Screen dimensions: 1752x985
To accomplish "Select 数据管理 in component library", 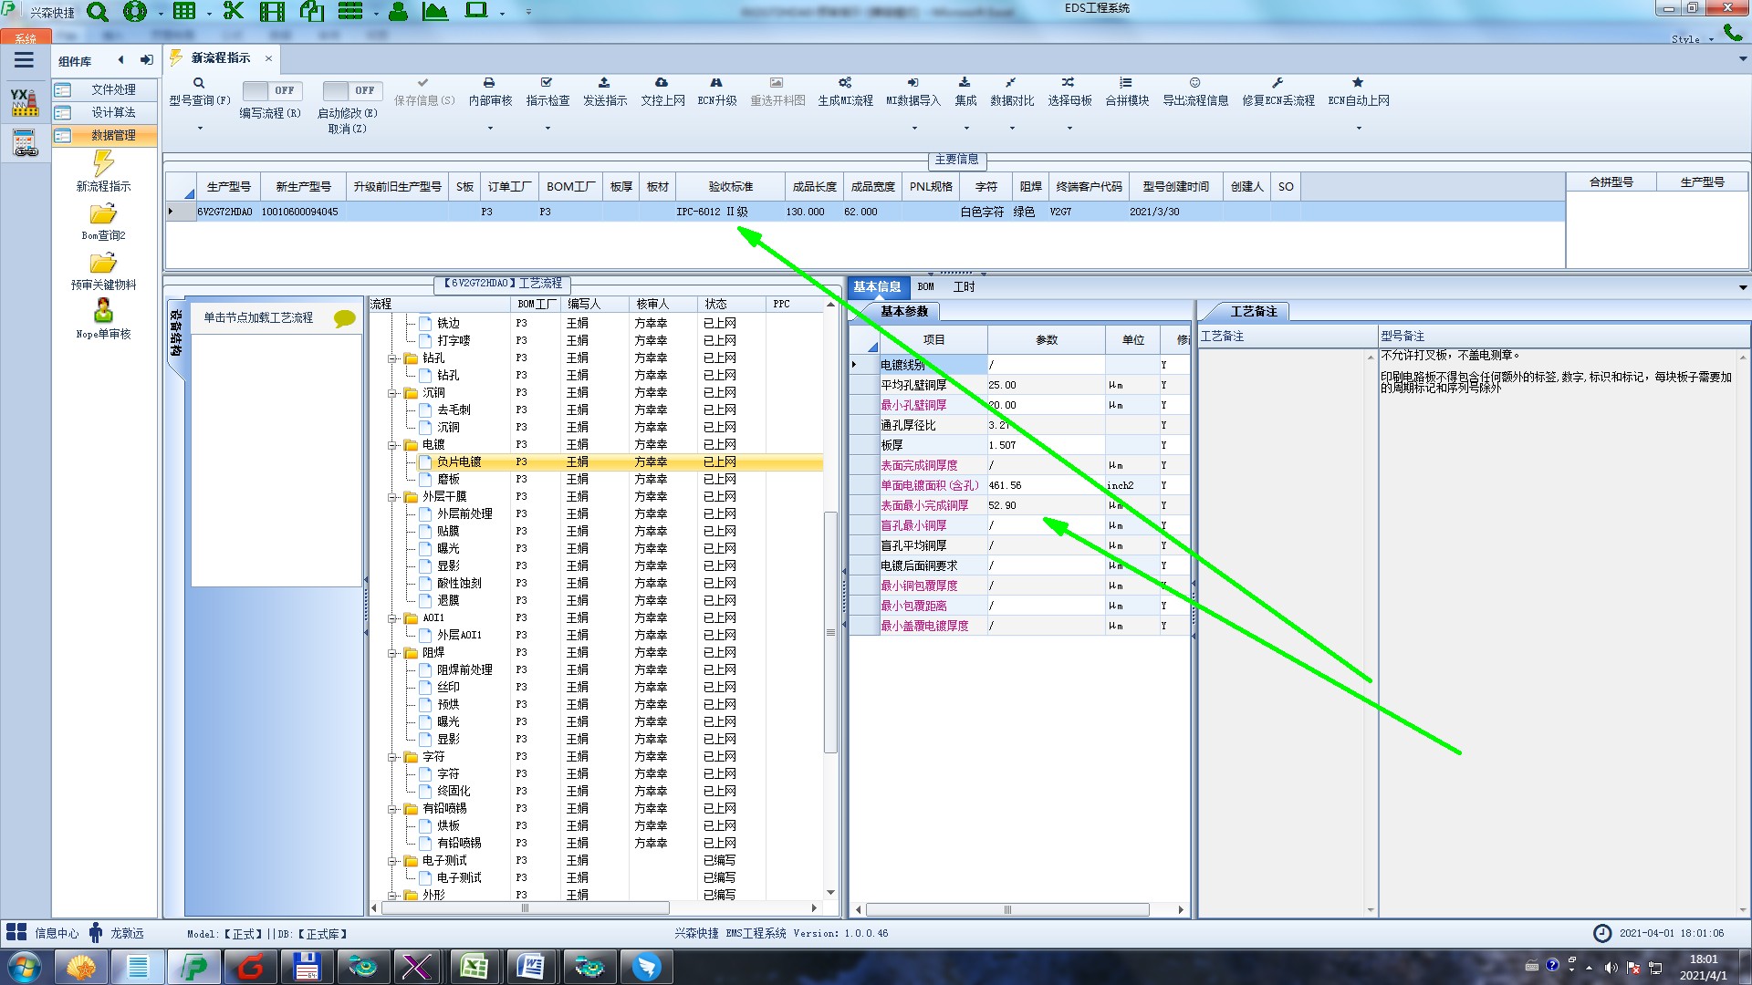I will [112, 135].
